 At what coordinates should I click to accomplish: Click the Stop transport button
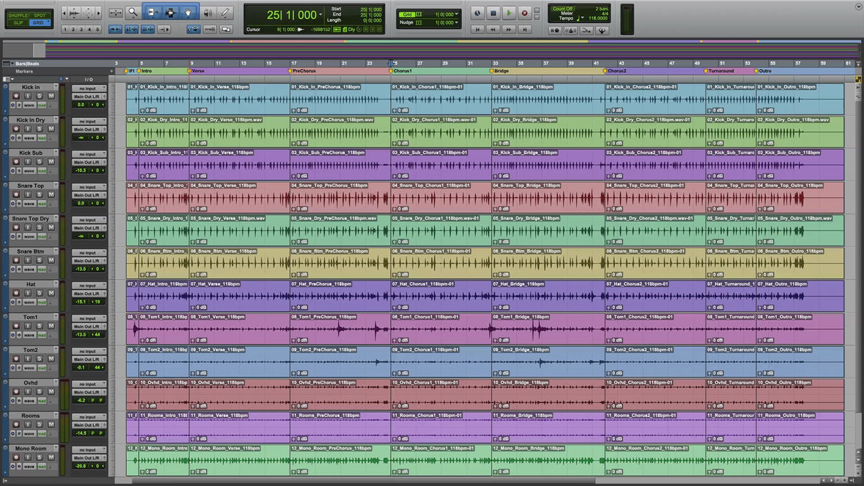pyautogui.click(x=493, y=13)
